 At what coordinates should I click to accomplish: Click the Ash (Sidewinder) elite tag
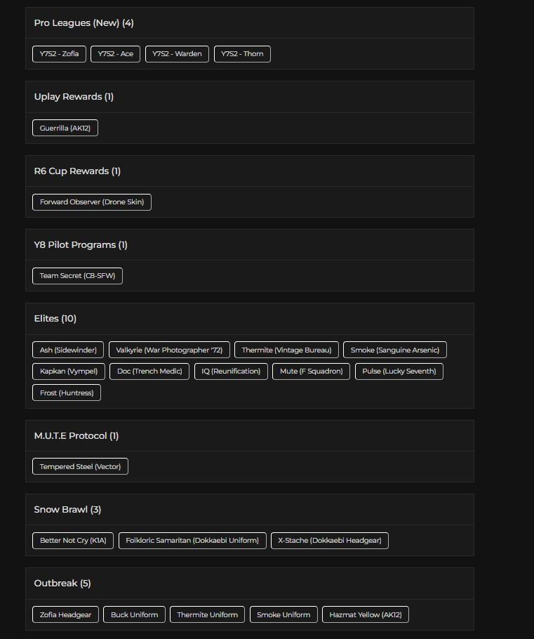(68, 350)
